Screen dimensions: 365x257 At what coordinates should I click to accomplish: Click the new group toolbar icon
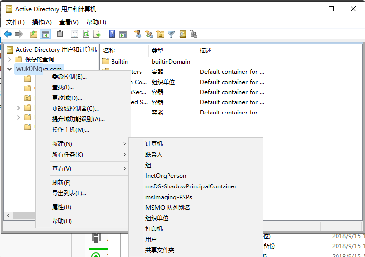149,34
